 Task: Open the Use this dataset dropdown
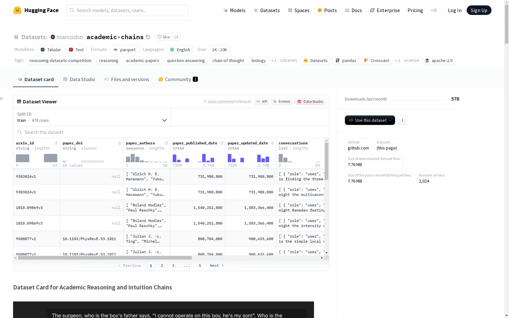tap(370, 120)
